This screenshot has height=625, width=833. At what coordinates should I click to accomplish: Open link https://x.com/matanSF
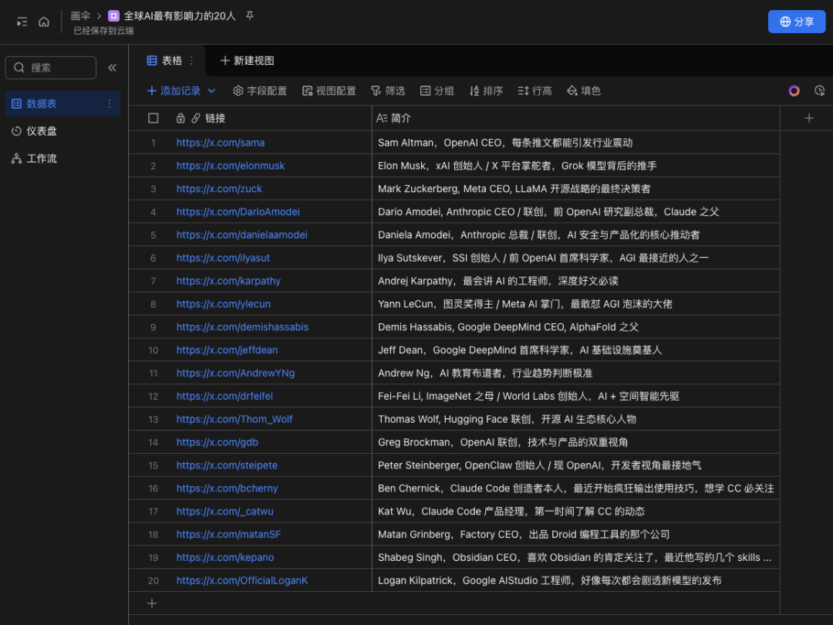228,534
